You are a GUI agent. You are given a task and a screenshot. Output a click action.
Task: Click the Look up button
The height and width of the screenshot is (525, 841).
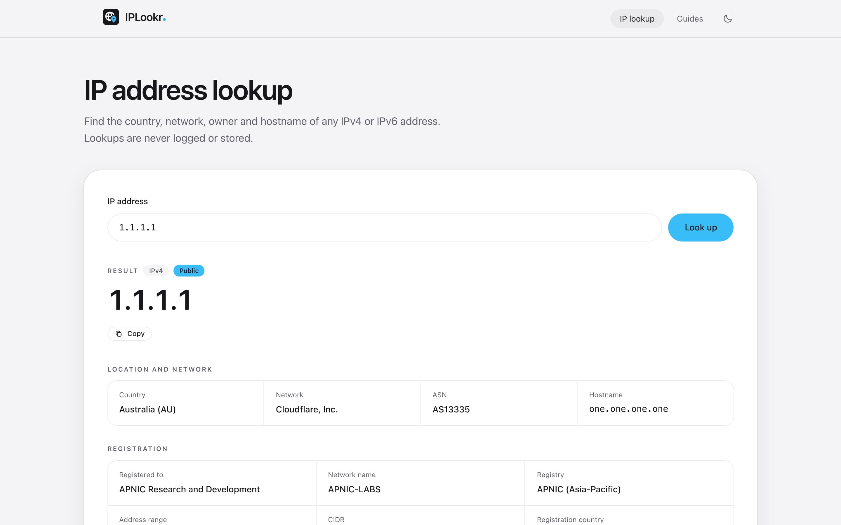pyautogui.click(x=700, y=228)
